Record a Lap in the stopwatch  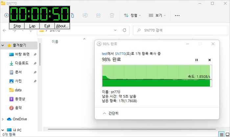point(32,26)
